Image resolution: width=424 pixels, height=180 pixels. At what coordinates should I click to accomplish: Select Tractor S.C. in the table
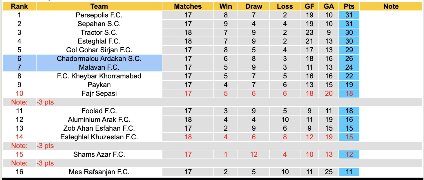tap(99, 33)
